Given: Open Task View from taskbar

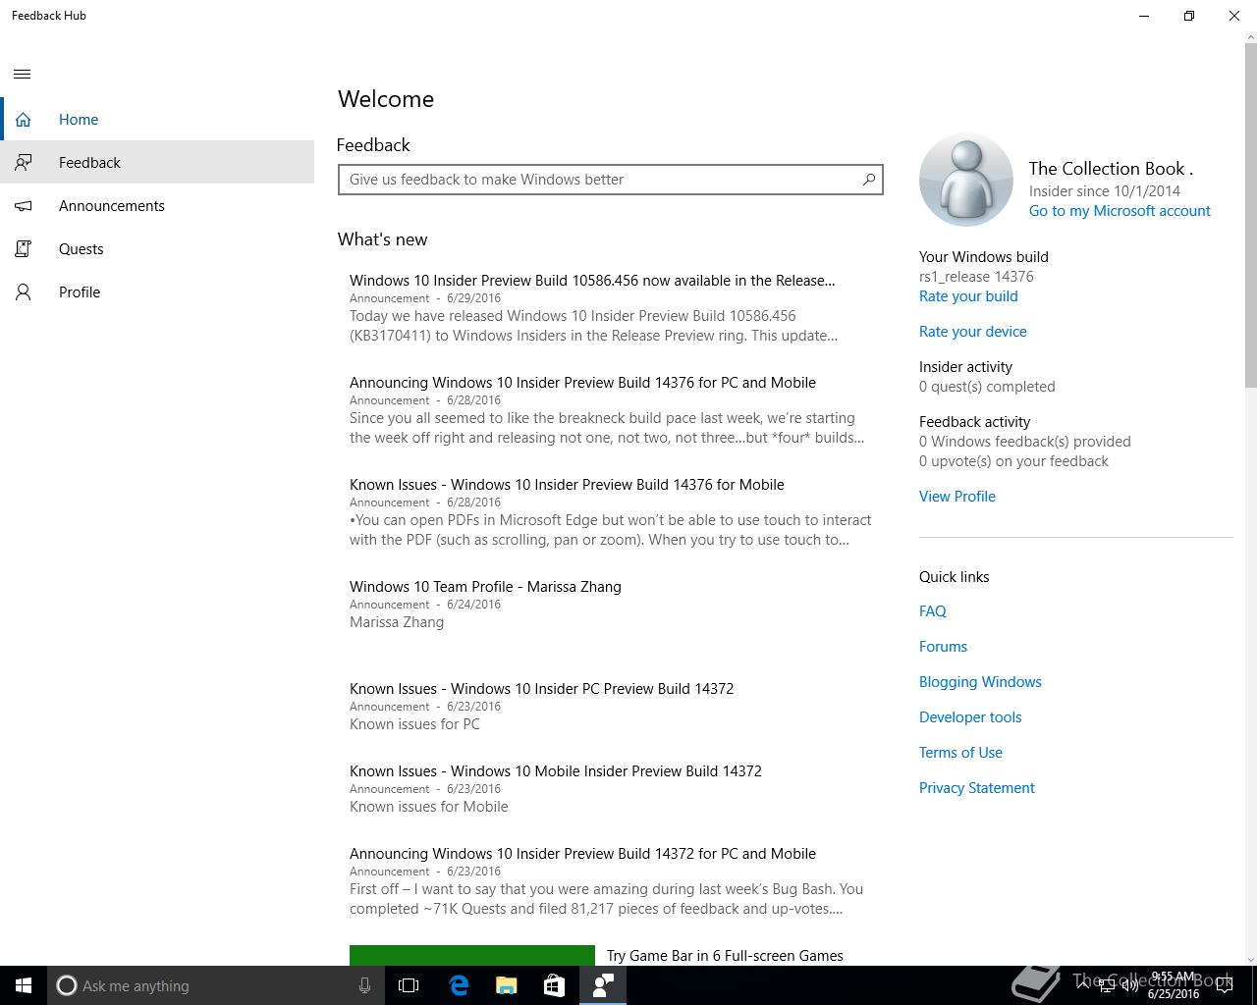Looking at the screenshot, I should (409, 985).
